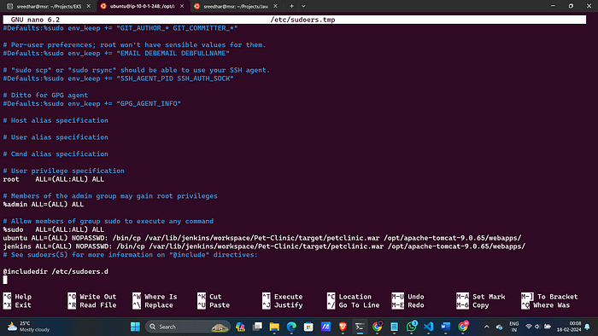Viewport: 598px width, 336px height.
Task: Click the SSH_AGENT_PID SSH_AUTH_SOCK line
Action: tap(118, 78)
